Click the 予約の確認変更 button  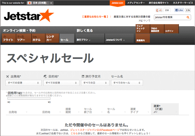(157, 29)
